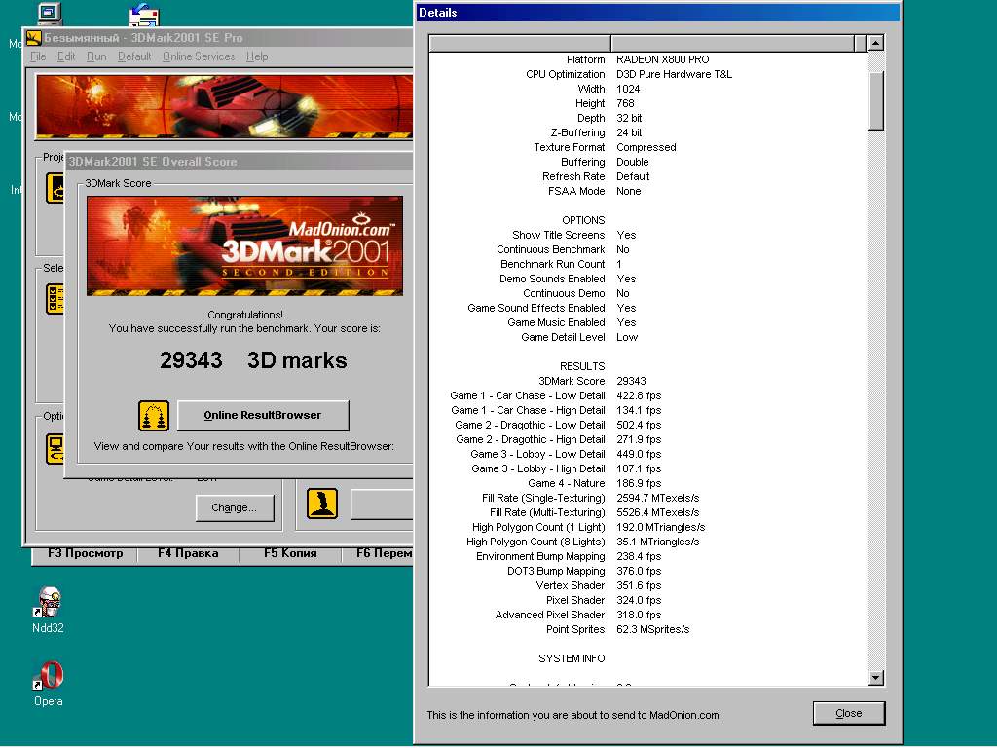Image resolution: width=997 pixels, height=748 pixels.
Task: Click the Online ResultBrowser trees icon
Action: [154, 415]
